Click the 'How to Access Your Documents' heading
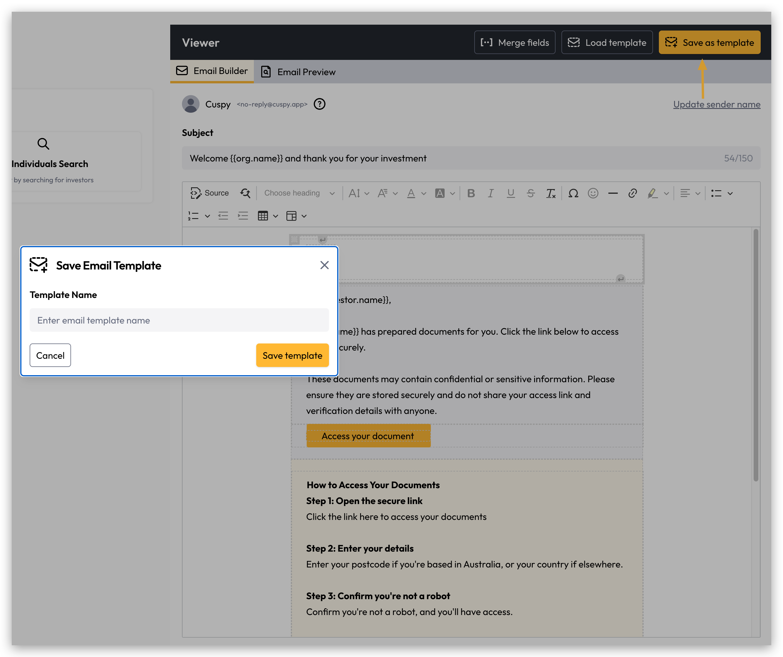The image size is (783, 657). 373,485
